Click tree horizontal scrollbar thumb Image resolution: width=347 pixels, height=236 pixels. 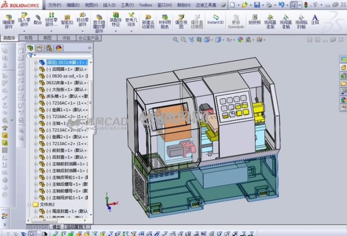tap(44, 220)
